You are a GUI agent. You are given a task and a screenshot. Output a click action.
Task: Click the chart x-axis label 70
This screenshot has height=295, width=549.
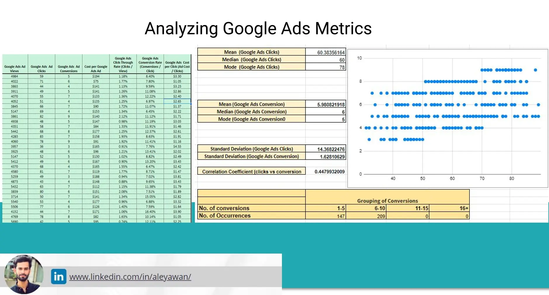pyautogui.click(x=482, y=178)
